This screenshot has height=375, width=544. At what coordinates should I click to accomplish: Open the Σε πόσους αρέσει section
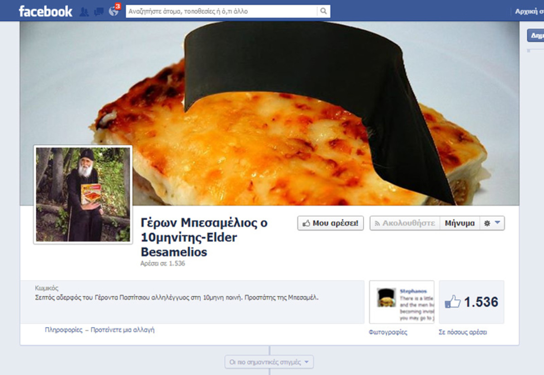(x=463, y=332)
